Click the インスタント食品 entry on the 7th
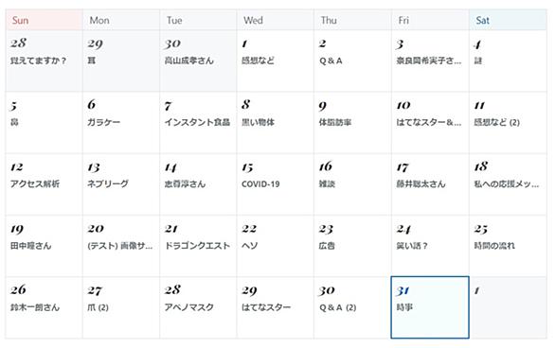Screen dimensions: 555x348 coord(197,122)
